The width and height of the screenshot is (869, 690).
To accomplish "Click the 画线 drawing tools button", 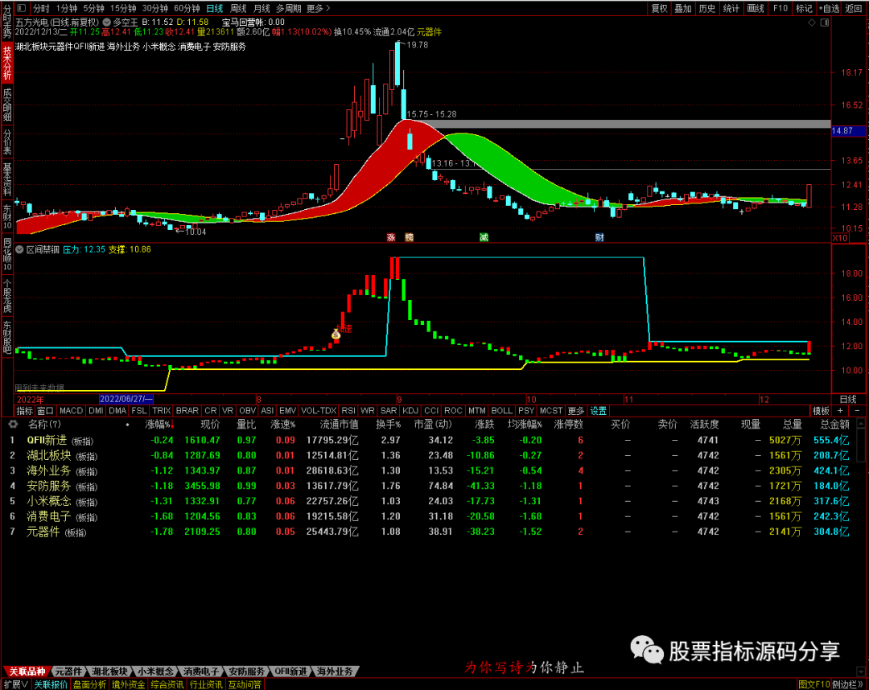I will tap(756, 8).
